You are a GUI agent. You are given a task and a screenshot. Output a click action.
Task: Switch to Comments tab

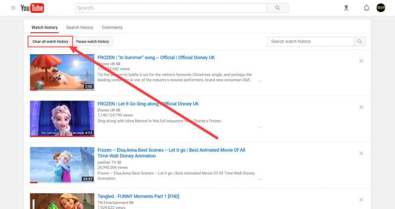click(112, 28)
